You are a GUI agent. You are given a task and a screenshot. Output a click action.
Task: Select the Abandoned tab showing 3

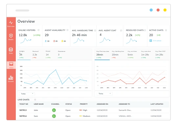62,54
